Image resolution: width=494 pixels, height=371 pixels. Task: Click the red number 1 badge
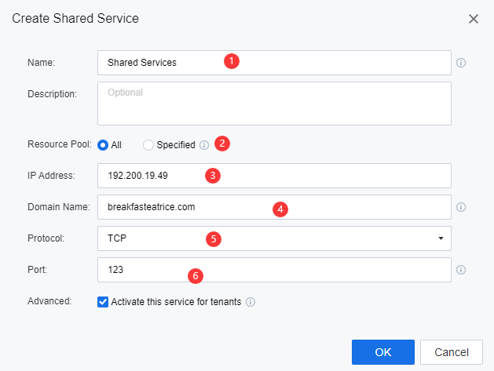[231, 60]
